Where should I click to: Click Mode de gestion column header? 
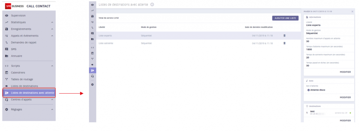(149, 27)
